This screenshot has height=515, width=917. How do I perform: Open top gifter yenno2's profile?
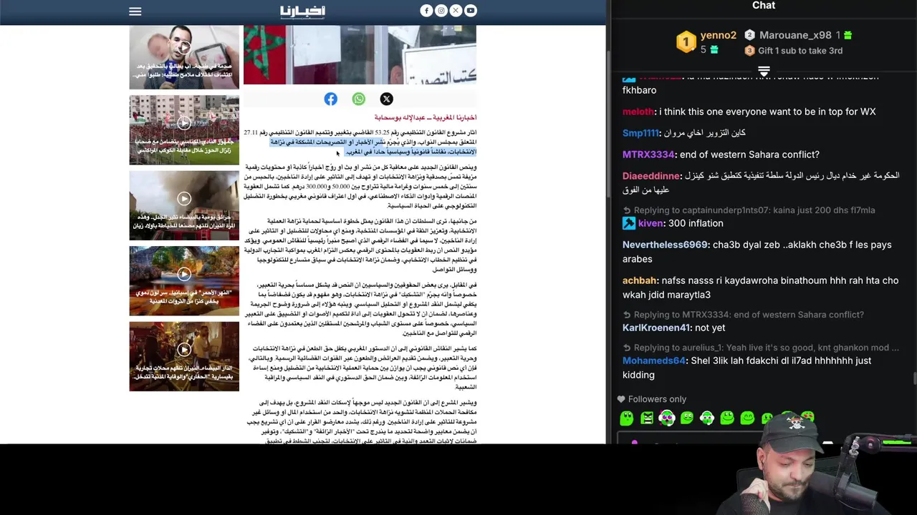(x=718, y=35)
